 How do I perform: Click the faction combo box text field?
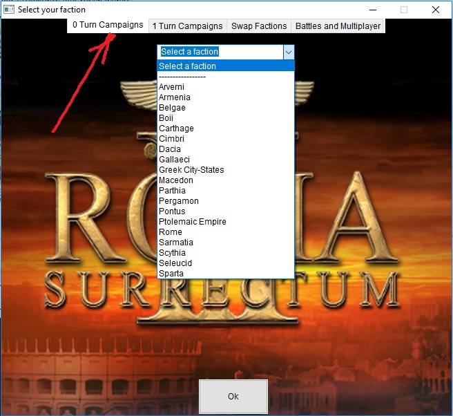coord(220,52)
